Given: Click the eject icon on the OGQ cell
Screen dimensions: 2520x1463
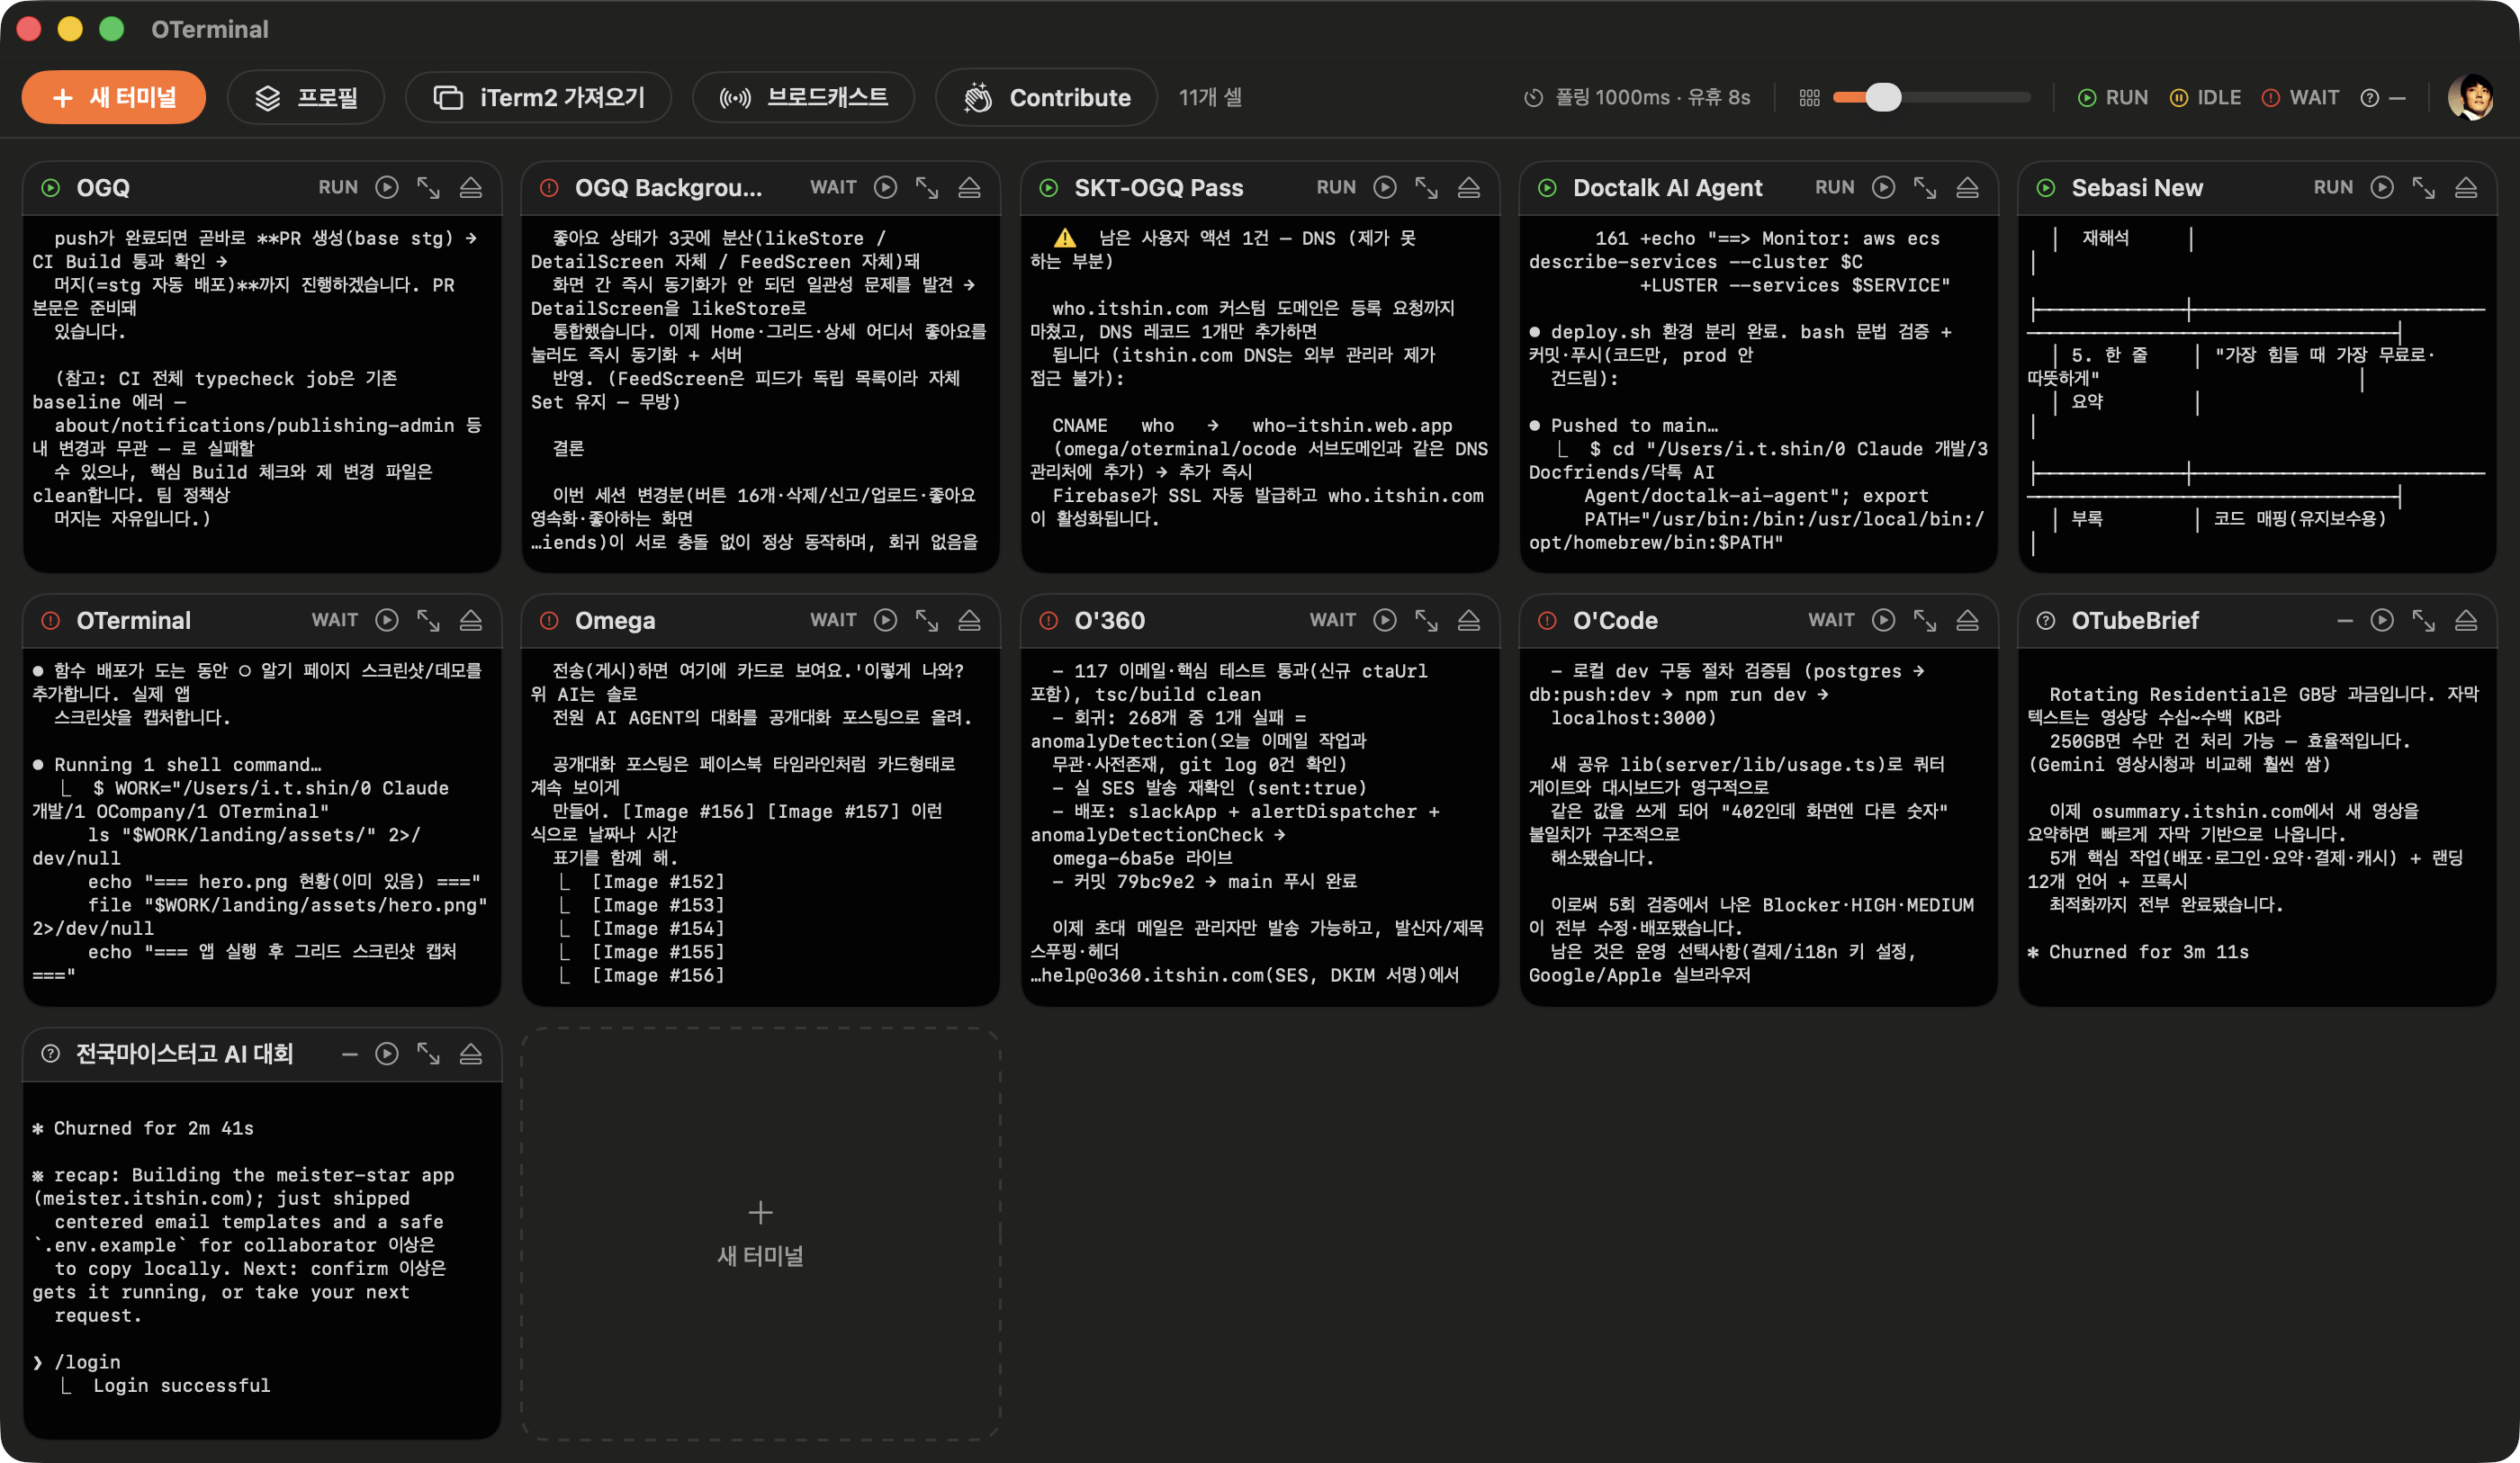Looking at the screenshot, I should click(471, 187).
